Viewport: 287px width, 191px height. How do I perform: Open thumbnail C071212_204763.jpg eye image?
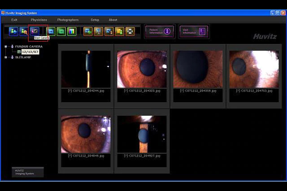point(254,69)
